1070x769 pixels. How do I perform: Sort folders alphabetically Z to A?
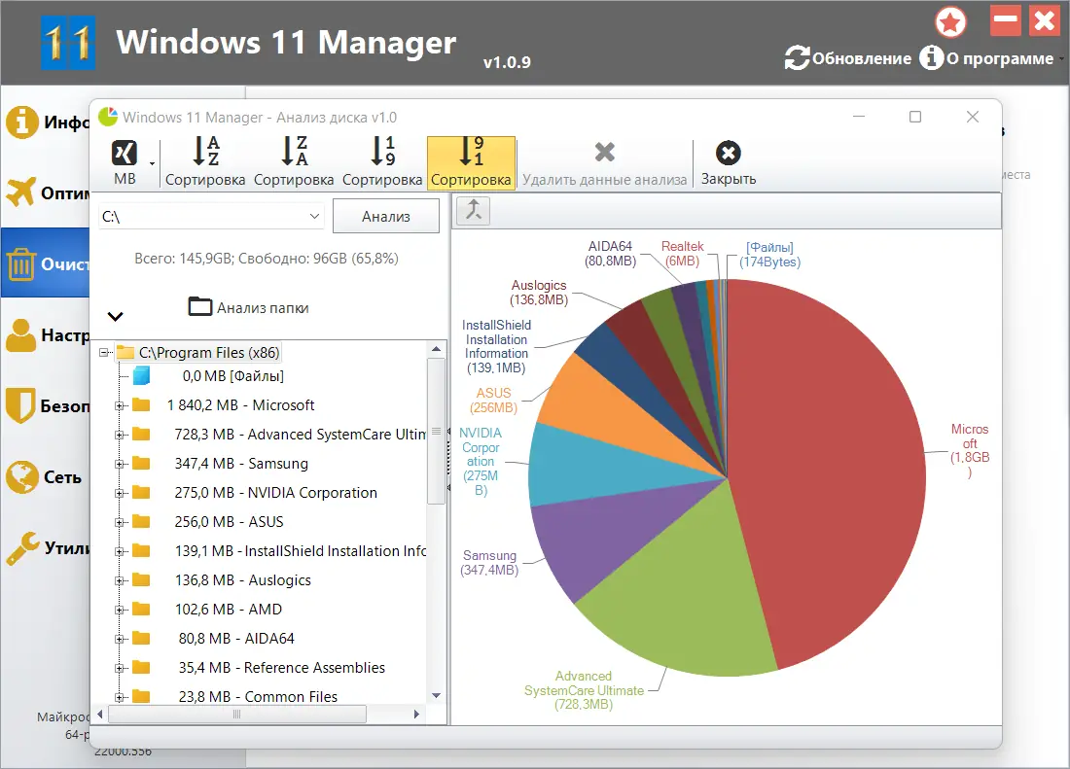(294, 162)
